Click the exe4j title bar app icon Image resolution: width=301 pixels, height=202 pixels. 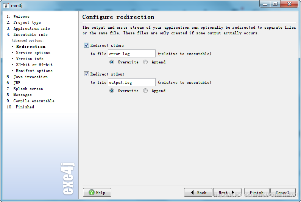(x=6, y=6)
